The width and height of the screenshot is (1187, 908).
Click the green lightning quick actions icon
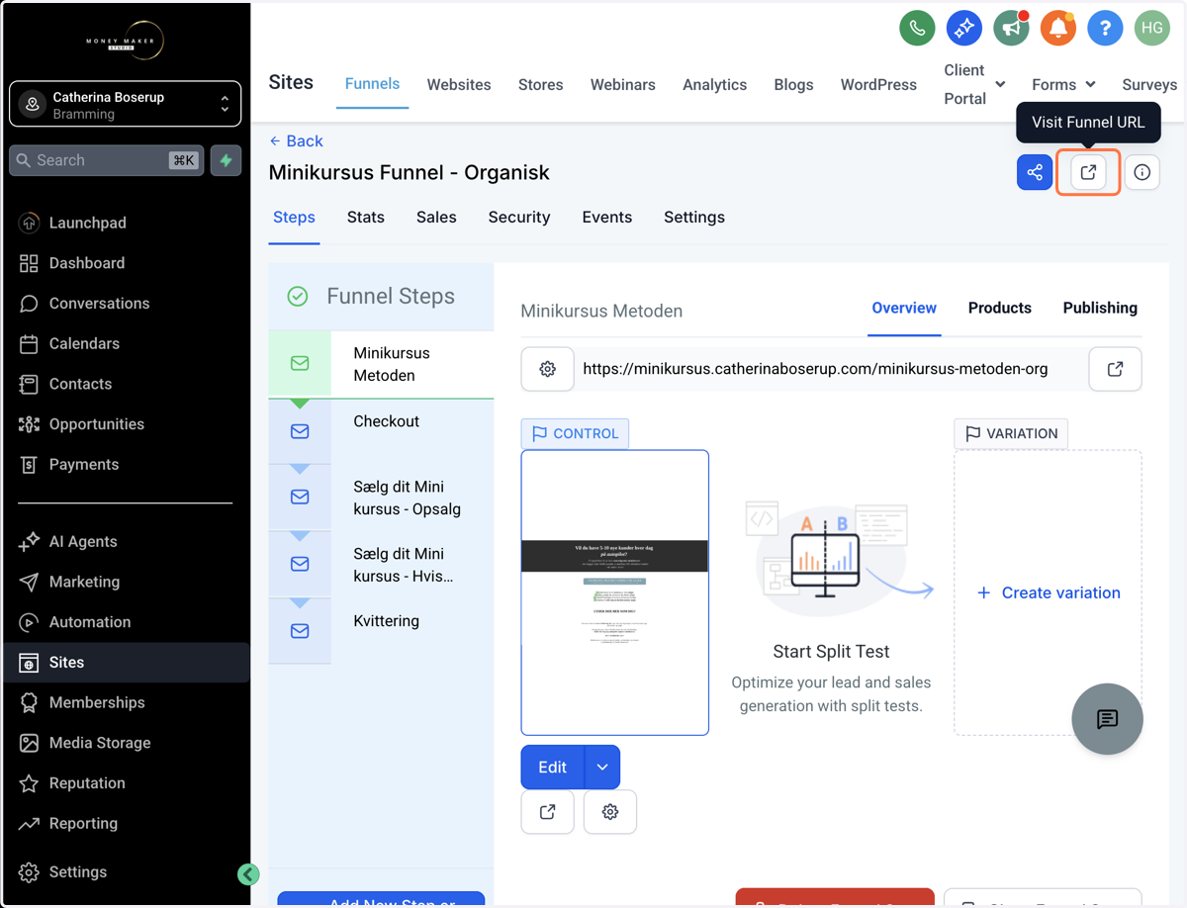tap(227, 160)
